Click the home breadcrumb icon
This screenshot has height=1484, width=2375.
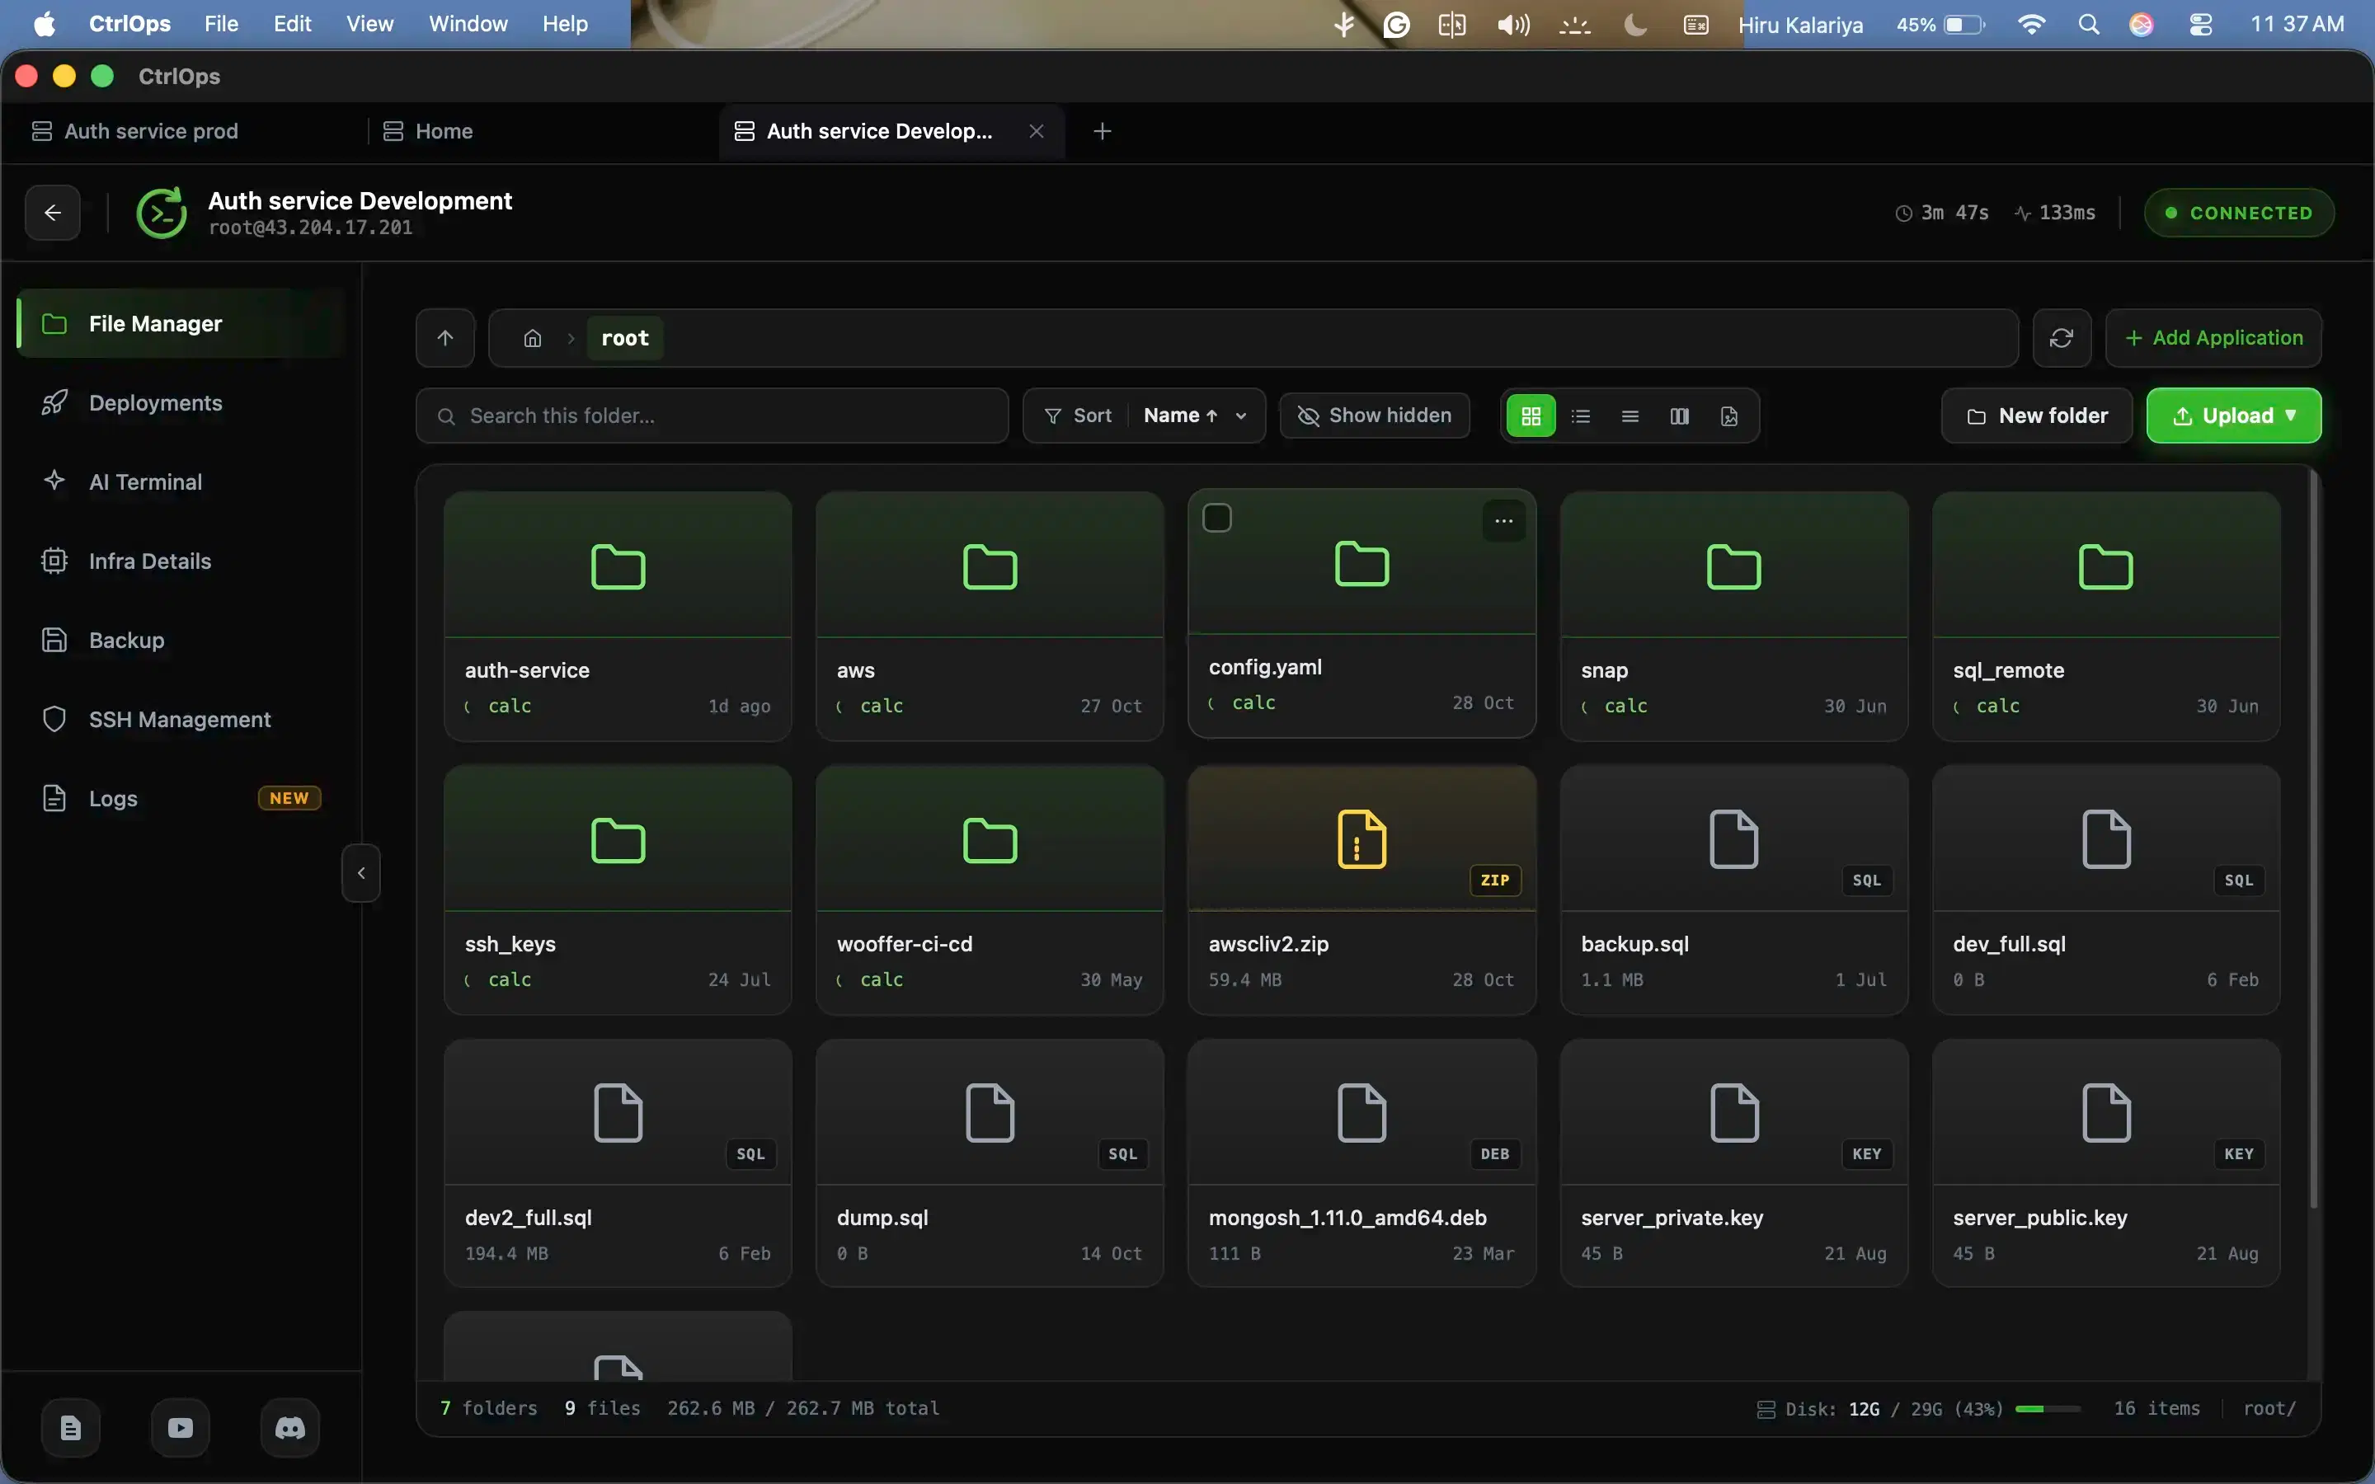(x=532, y=339)
